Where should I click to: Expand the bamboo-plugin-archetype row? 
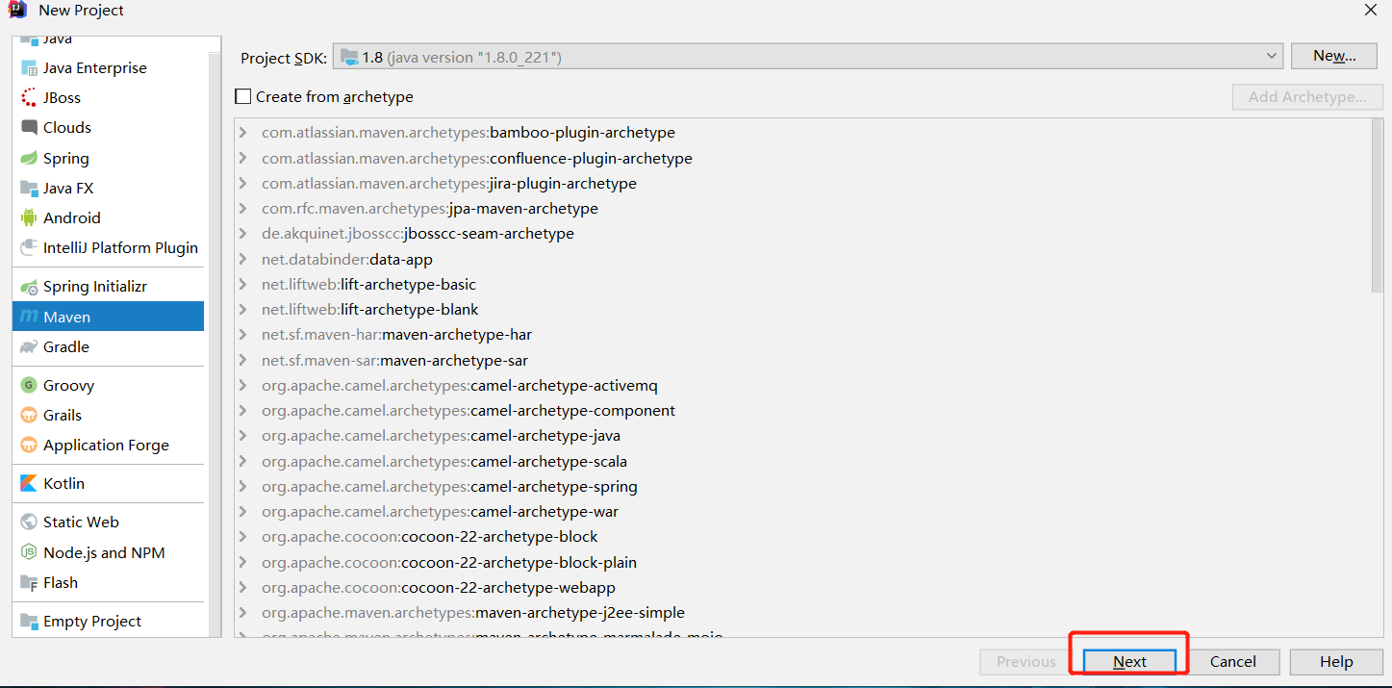(x=243, y=133)
